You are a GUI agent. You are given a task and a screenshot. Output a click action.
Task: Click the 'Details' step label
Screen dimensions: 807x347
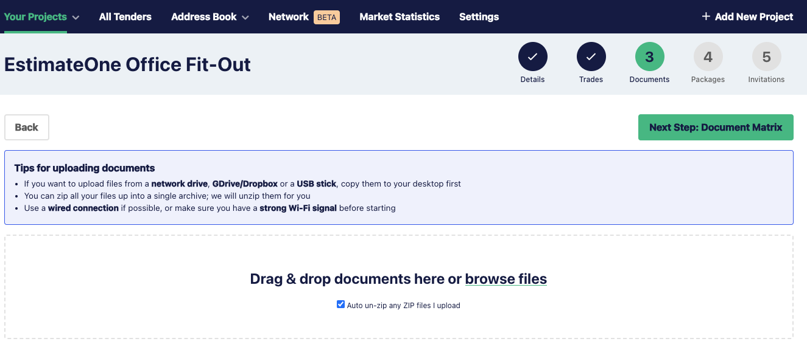(533, 80)
